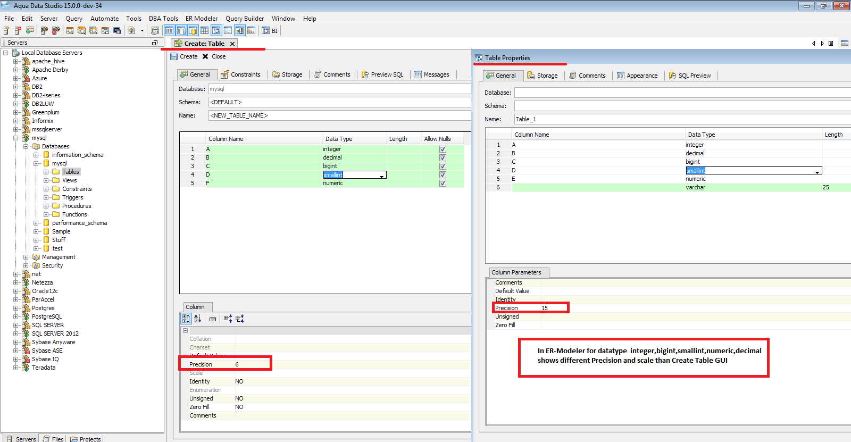Viewport: 851px width, 442px height.
Task: Click the Name field showing Table_1
Action: point(682,119)
